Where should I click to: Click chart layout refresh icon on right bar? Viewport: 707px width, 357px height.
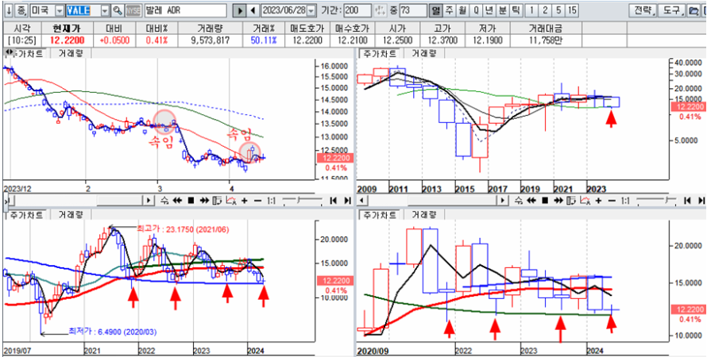point(571,201)
